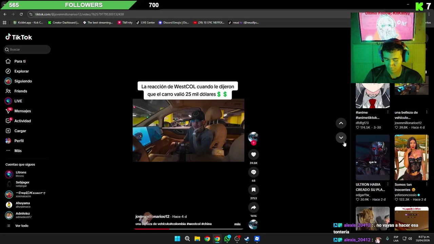Viewport: 434px width, 244px height.
Task: Open LIVE Center bookmark
Action: click(x=145, y=23)
